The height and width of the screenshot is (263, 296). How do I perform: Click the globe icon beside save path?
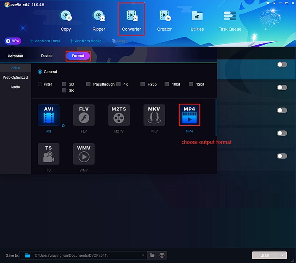[x=162, y=255]
